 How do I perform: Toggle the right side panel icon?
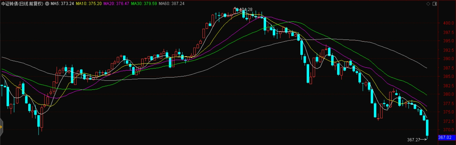click(435, 4)
